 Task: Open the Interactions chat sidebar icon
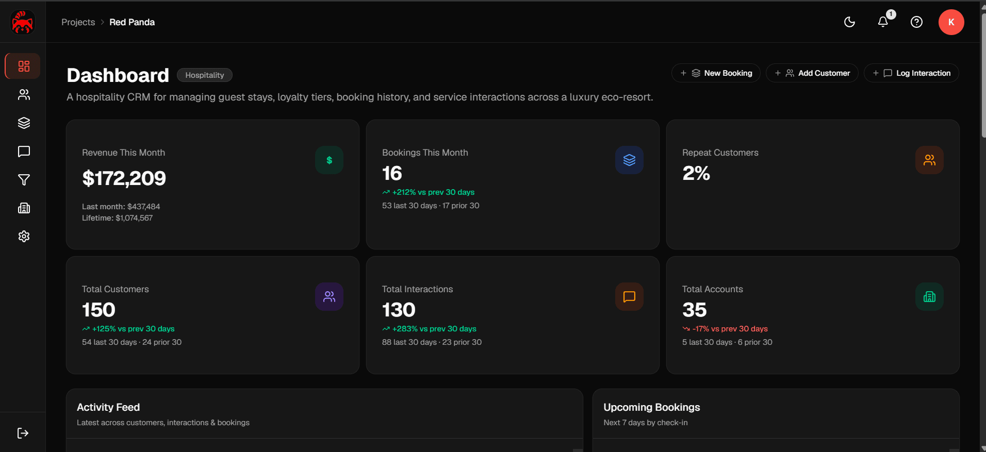point(24,151)
